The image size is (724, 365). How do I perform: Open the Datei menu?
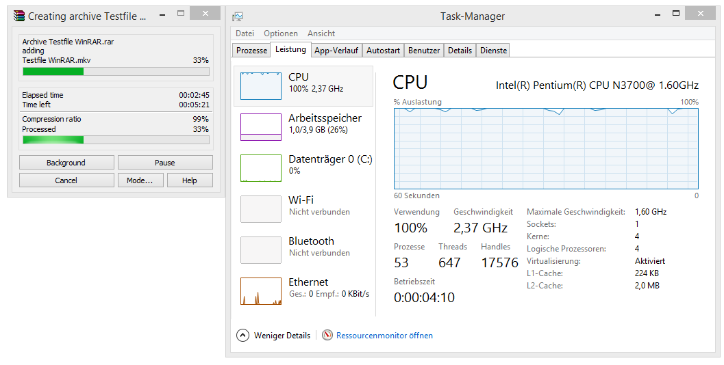click(245, 33)
